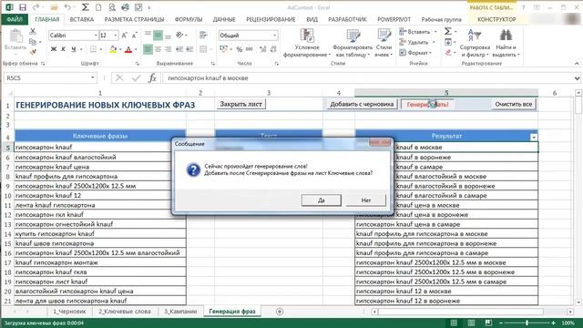Click the Закрыть лист button
Viewport: 583px width, 328px height.
tap(240, 104)
